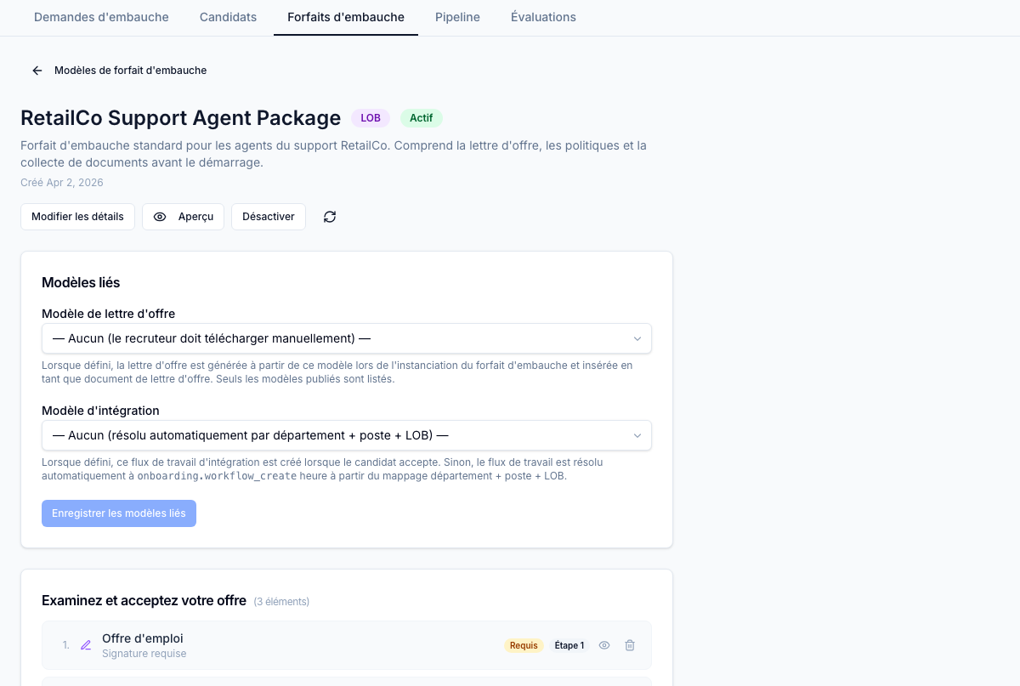Screen dimensions: 1020x686
Task: Click the Créé Apr 2, 2026 date
Action: click(62, 183)
